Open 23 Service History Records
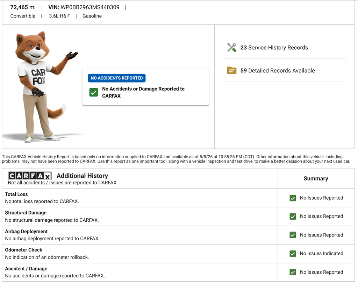Viewport: 358px width, 282px height. pyautogui.click(x=274, y=48)
